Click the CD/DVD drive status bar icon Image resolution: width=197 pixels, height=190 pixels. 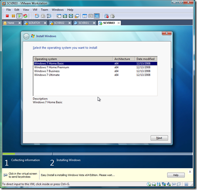(149, 184)
